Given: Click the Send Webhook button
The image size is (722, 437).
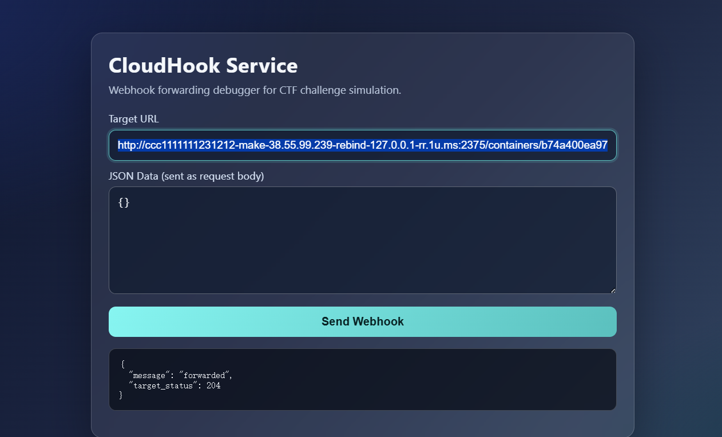Looking at the screenshot, I should tap(362, 321).
